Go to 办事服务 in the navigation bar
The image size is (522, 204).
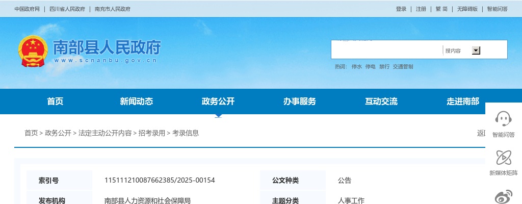pos(300,101)
